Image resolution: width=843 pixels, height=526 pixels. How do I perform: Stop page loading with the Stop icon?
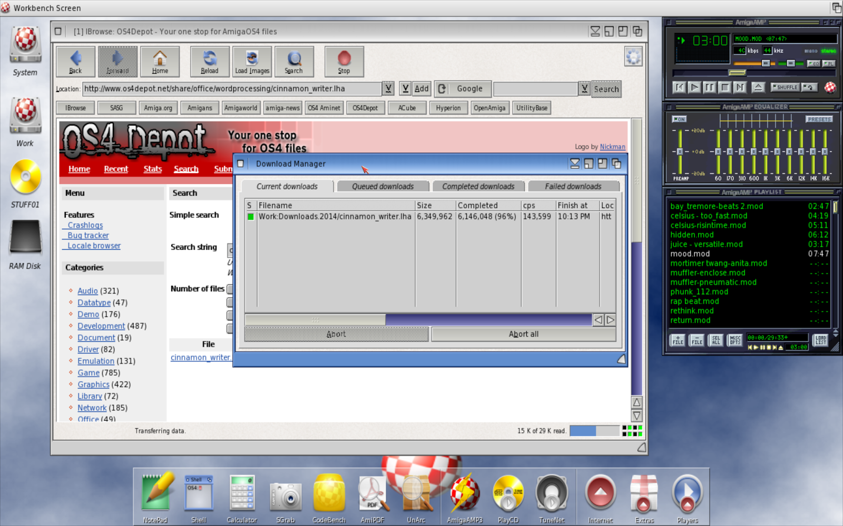point(344,62)
